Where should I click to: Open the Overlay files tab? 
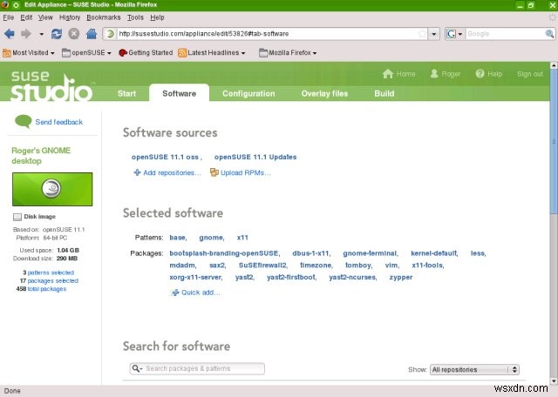click(324, 93)
